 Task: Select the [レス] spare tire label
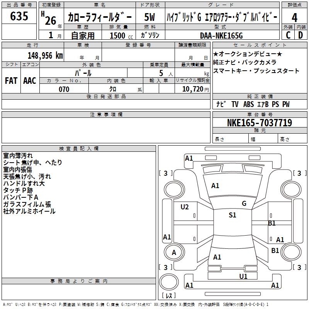coord(169,295)
